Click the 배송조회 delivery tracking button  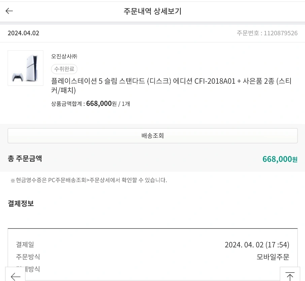tap(152, 135)
